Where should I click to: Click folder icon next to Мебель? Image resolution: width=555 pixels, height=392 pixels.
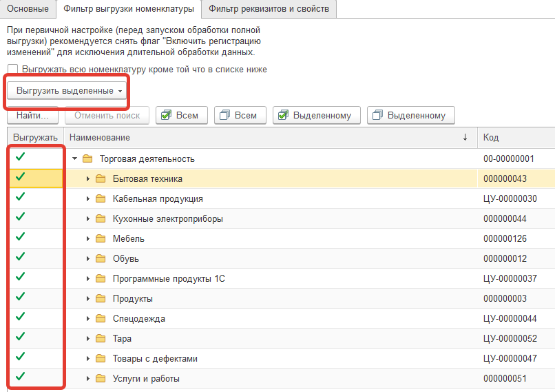tap(101, 239)
